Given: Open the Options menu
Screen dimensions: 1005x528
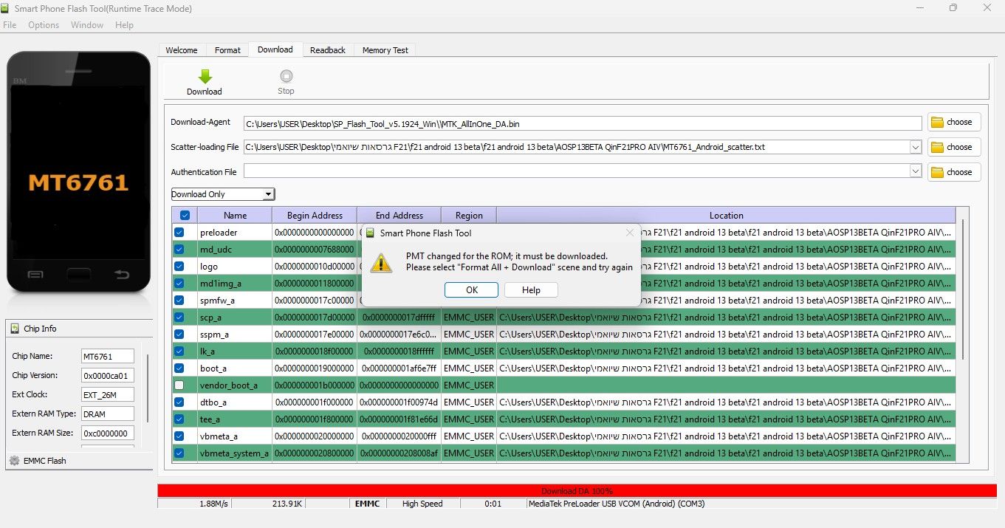Looking at the screenshot, I should (44, 25).
